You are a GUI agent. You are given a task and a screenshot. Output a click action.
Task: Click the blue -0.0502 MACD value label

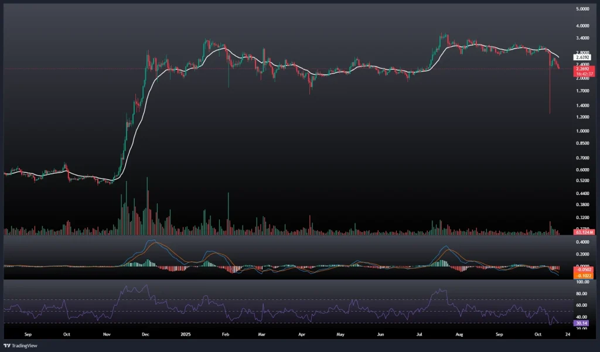point(568,269)
